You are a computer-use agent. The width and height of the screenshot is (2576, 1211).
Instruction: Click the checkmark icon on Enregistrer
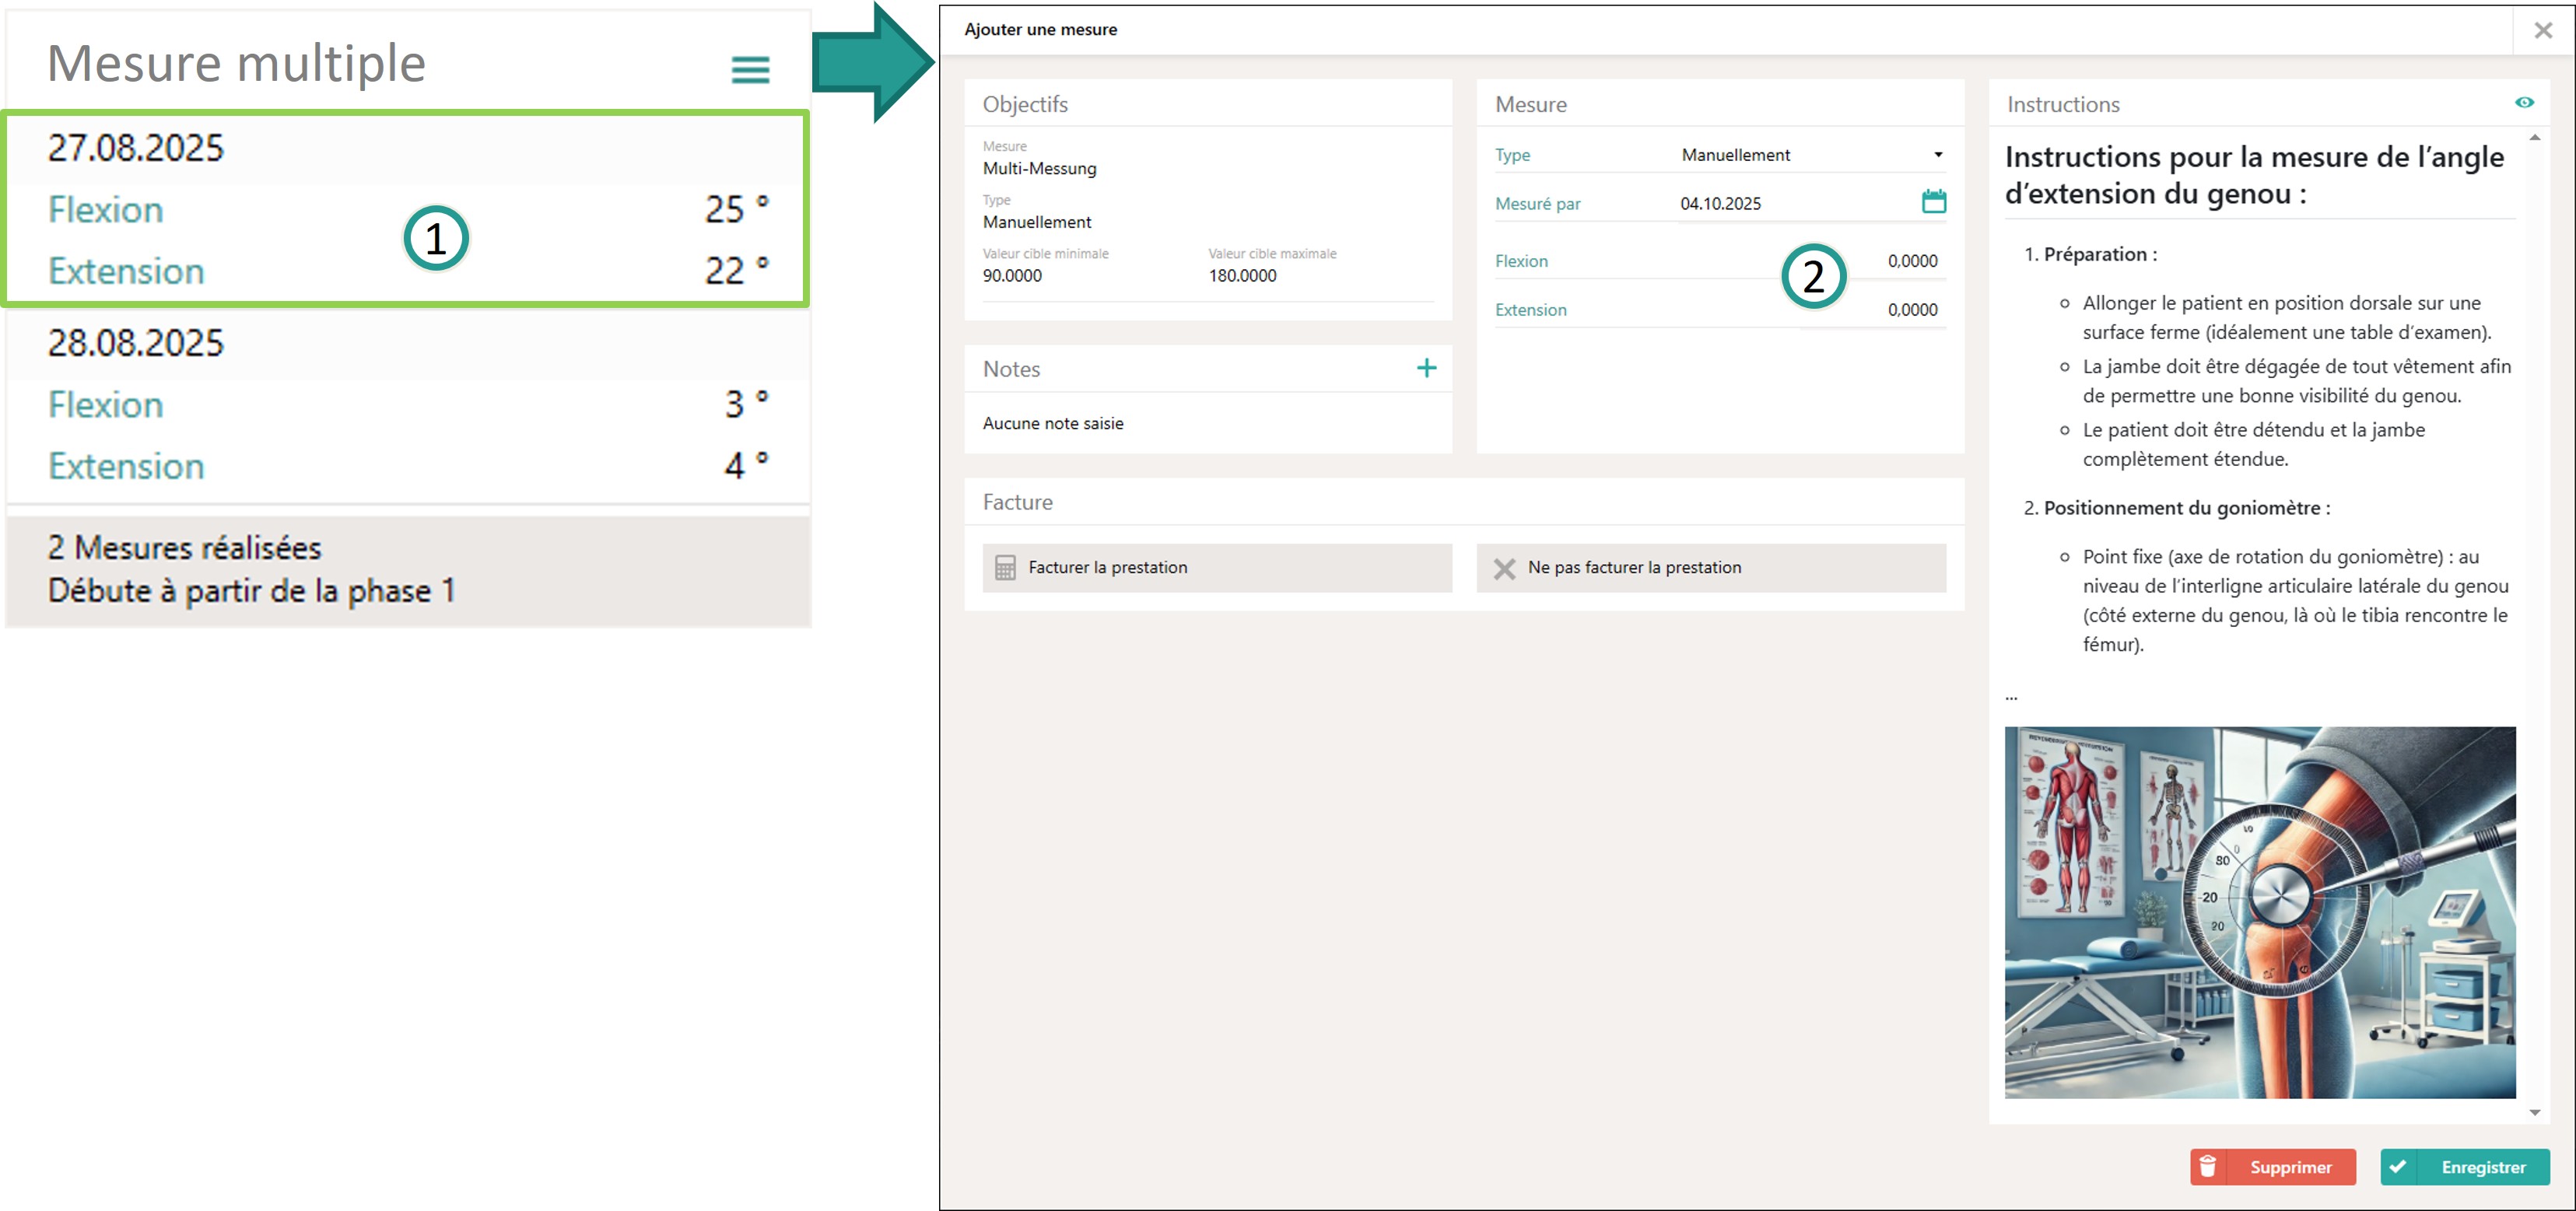(x=2398, y=1166)
